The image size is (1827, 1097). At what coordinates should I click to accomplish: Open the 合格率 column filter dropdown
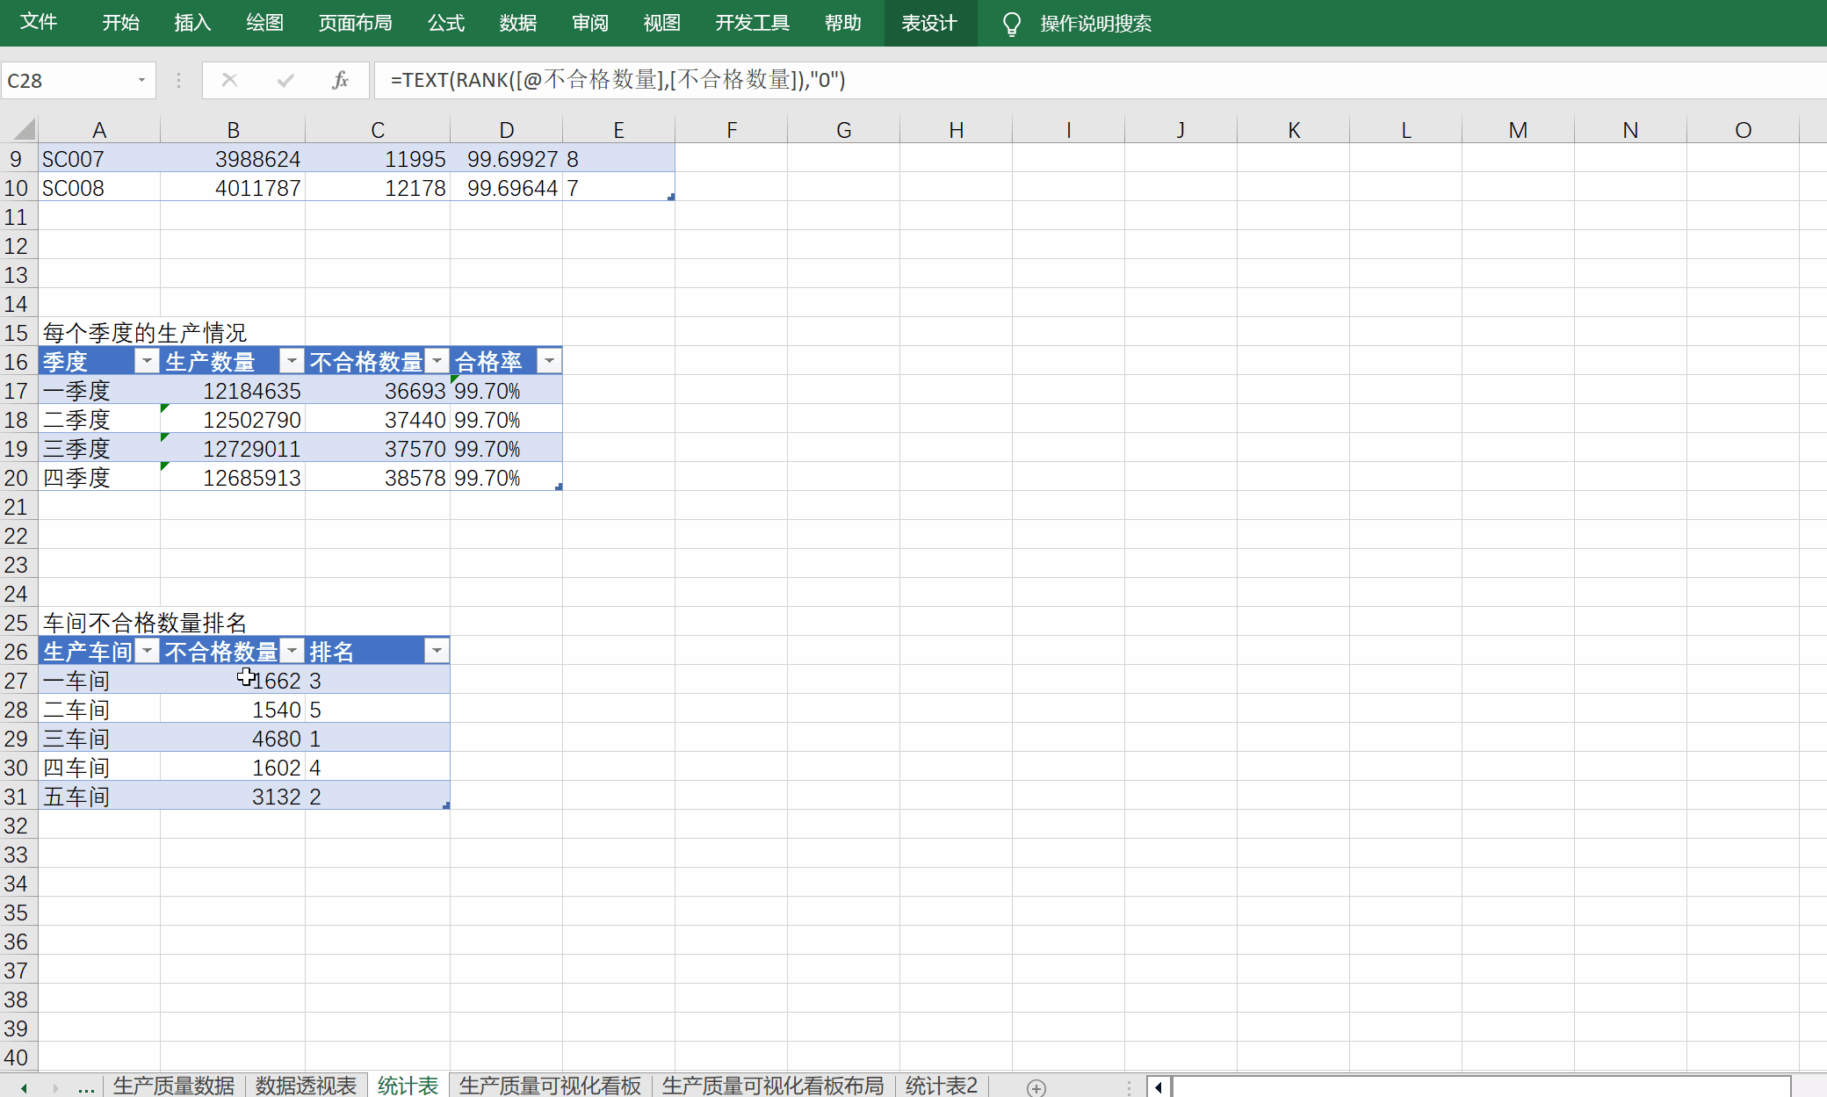click(549, 361)
